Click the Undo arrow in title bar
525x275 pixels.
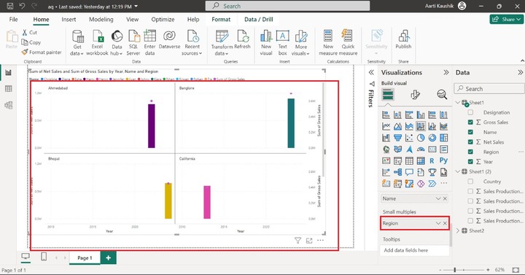pyautogui.click(x=22, y=6)
